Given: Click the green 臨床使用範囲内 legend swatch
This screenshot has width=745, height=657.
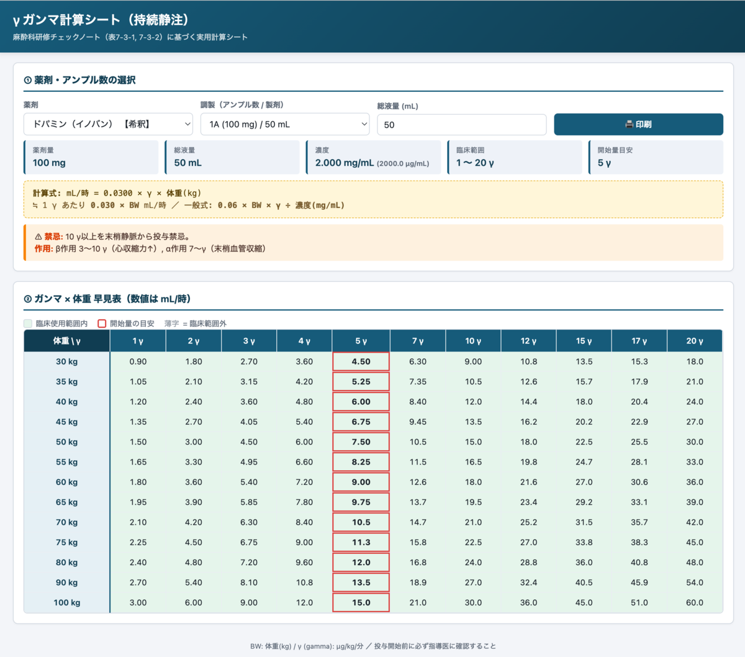Looking at the screenshot, I should [x=28, y=324].
